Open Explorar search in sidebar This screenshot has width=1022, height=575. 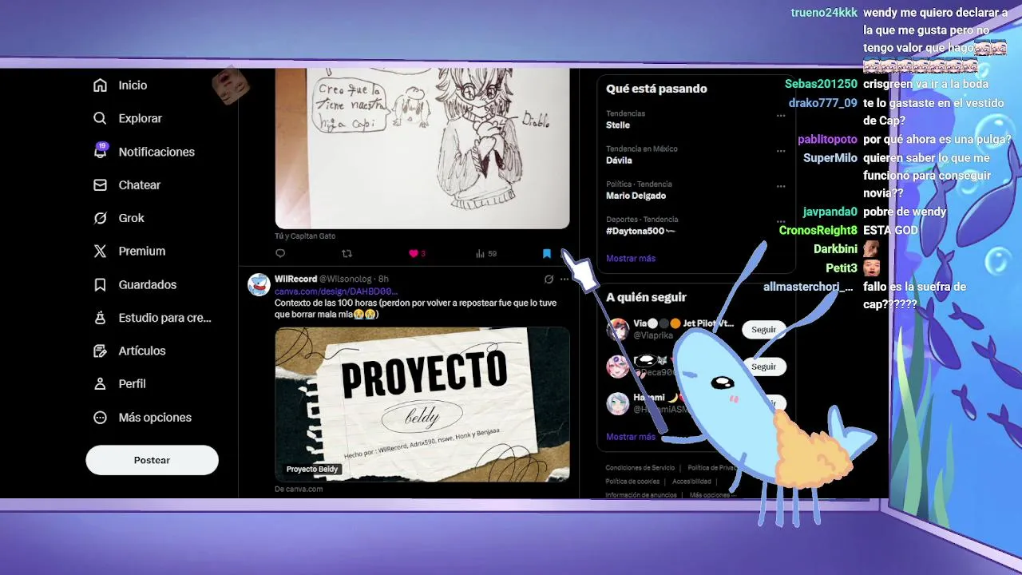tap(100, 118)
